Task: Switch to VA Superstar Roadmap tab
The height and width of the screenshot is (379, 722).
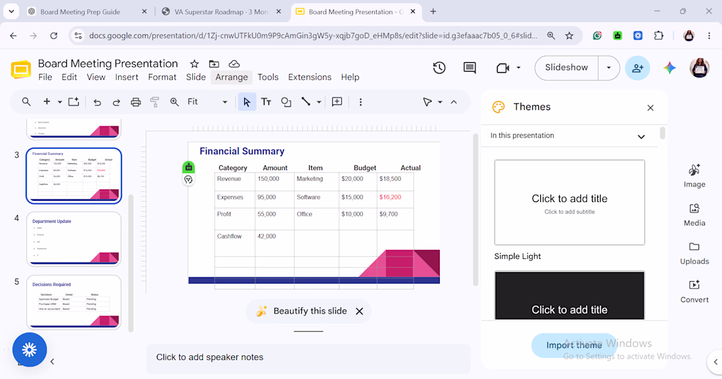Action: click(x=221, y=12)
